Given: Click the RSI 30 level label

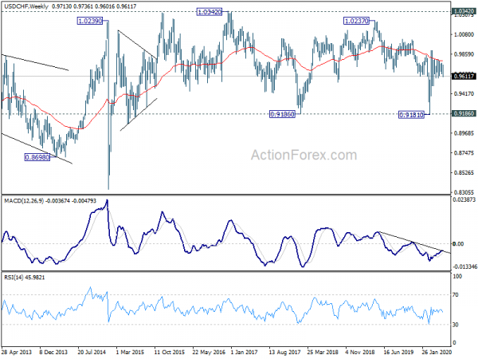Looking at the screenshot, I should click(x=456, y=325).
